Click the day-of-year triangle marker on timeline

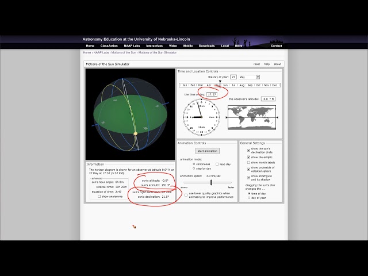(x=220, y=82)
